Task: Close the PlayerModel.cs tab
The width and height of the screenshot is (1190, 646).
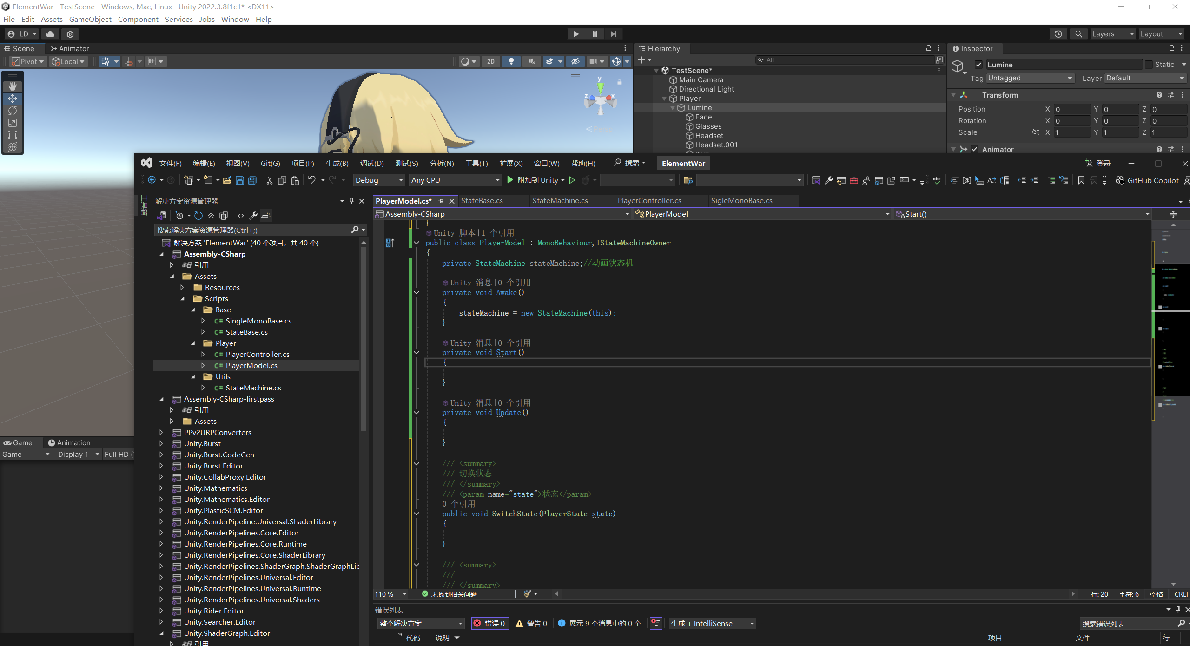Action: [x=451, y=201]
